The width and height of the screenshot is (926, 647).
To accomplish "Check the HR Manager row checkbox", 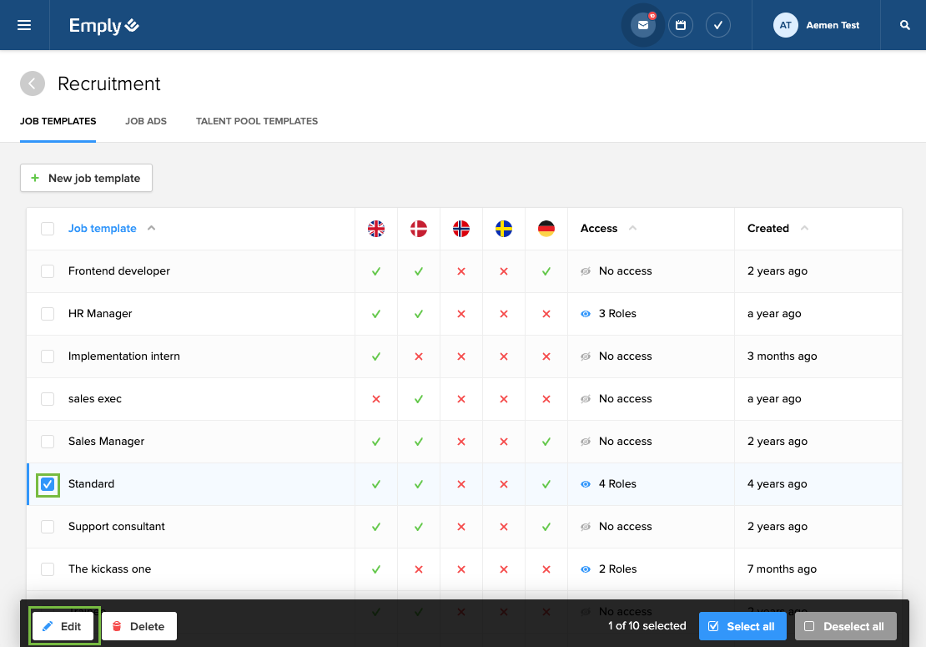I will click(48, 314).
